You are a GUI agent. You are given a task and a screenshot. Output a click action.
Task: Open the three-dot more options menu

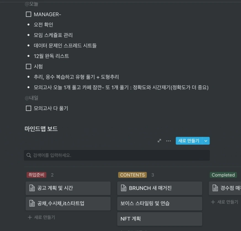168,141
